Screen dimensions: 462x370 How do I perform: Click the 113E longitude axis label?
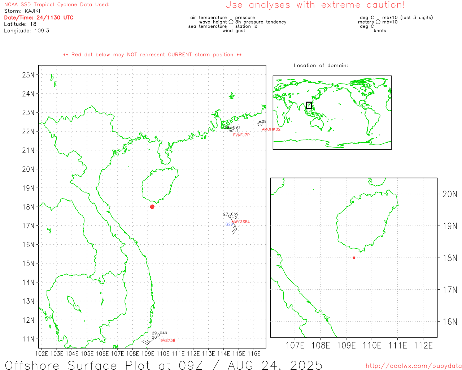click(208, 353)
